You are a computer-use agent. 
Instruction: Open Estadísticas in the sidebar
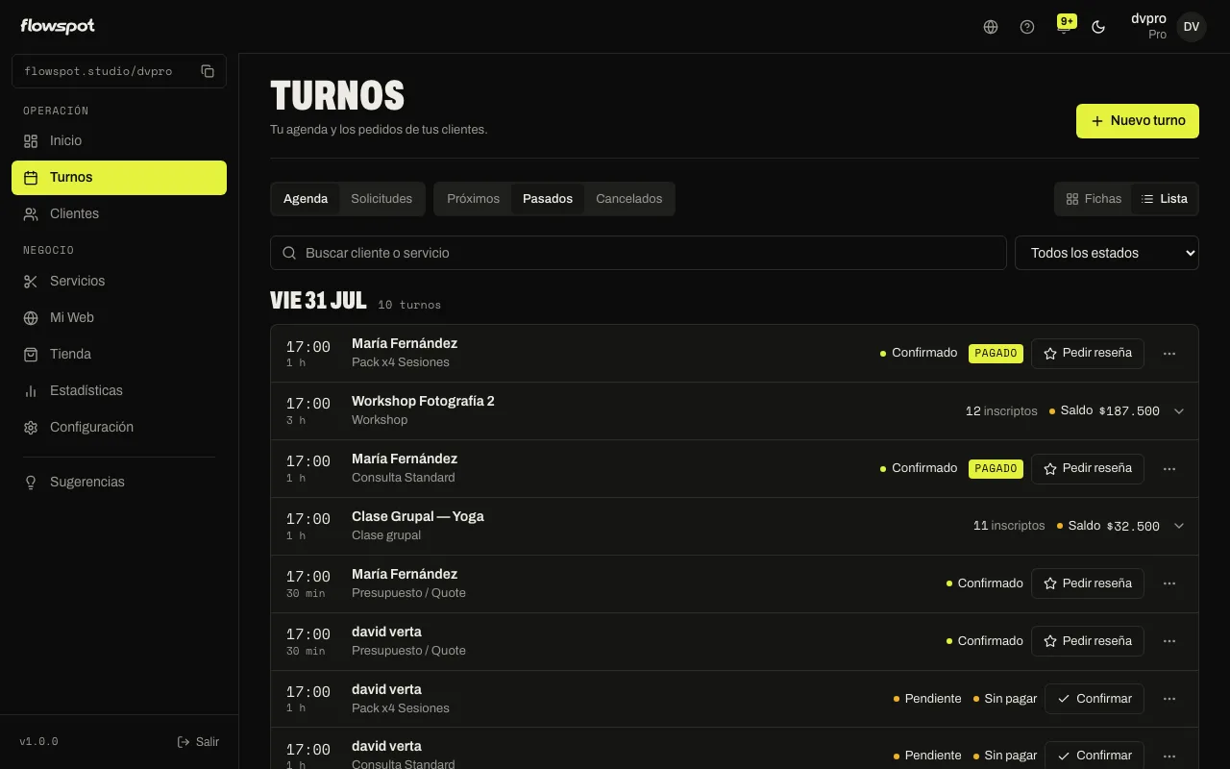pyautogui.click(x=119, y=390)
